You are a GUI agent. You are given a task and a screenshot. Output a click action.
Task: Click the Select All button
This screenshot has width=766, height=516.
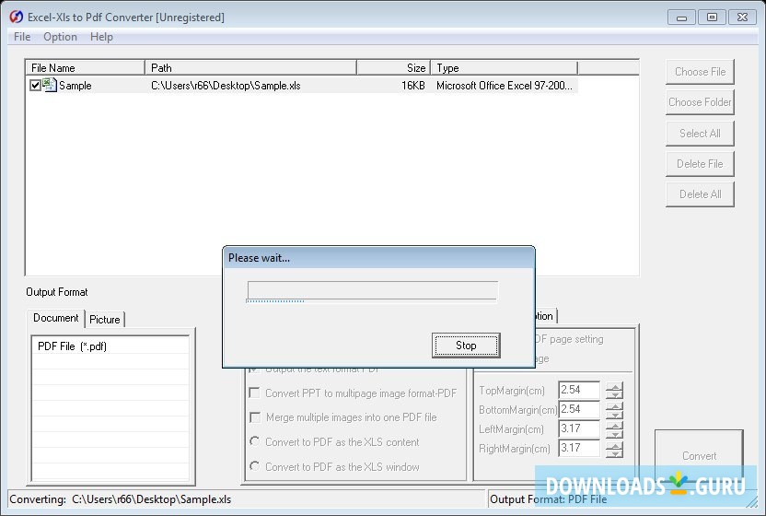pos(700,133)
